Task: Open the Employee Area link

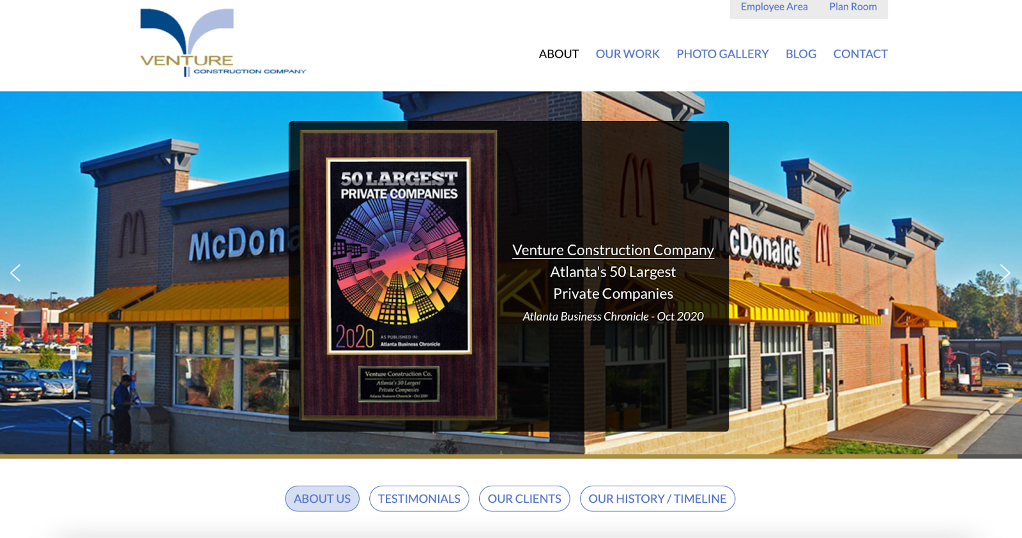Action: pyautogui.click(x=774, y=7)
